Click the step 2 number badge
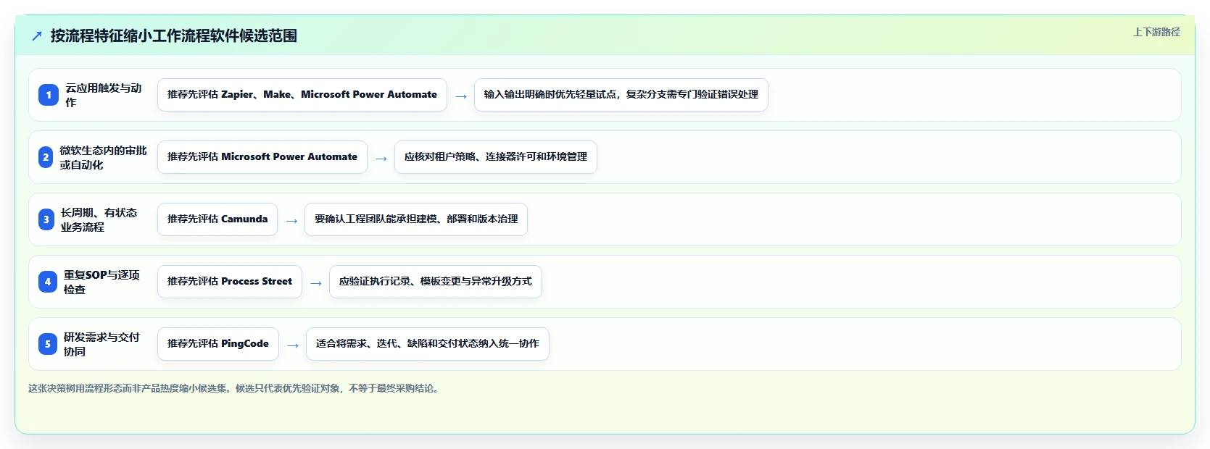 click(x=46, y=157)
